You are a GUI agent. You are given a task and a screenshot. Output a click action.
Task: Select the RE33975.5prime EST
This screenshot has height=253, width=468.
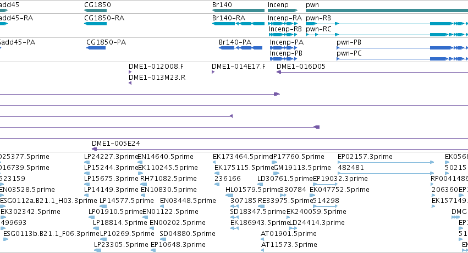click(x=261, y=206)
